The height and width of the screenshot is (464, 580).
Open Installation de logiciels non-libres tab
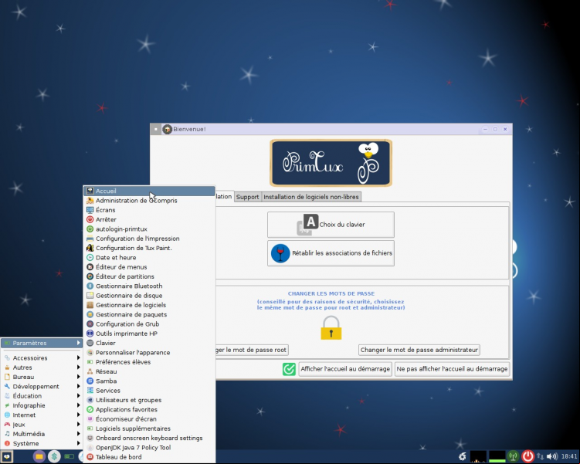coord(311,197)
